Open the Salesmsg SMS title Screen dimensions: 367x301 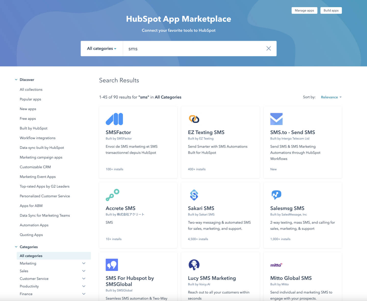(x=287, y=208)
